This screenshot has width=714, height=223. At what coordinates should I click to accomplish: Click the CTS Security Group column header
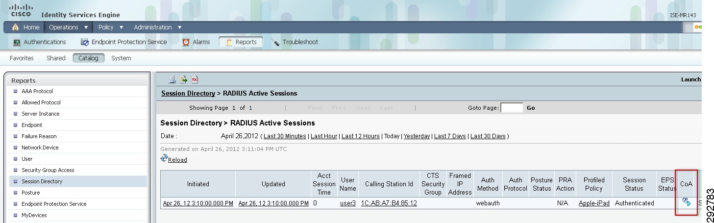point(433,184)
